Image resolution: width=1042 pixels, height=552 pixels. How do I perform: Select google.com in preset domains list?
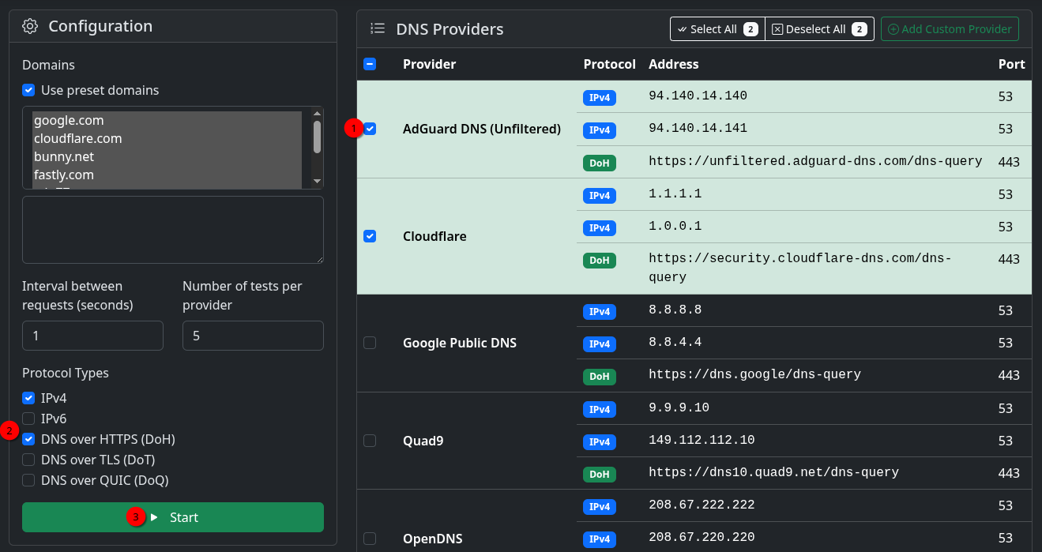point(167,121)
